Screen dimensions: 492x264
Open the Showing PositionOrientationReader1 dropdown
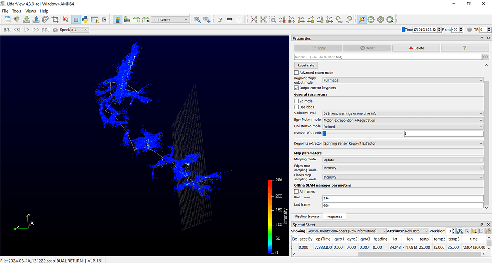[347, 231]
